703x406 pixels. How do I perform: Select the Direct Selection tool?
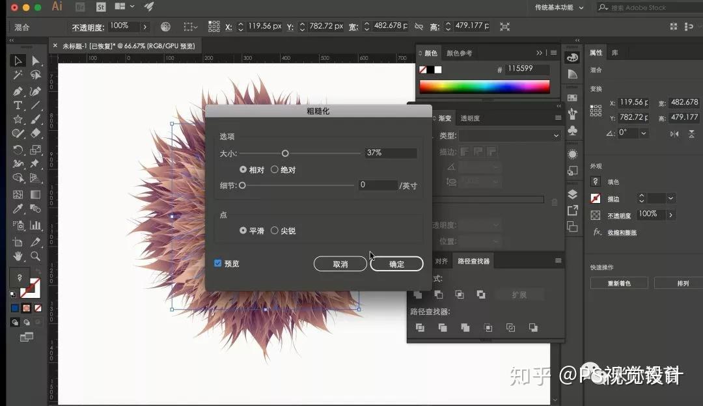(35, 61)
